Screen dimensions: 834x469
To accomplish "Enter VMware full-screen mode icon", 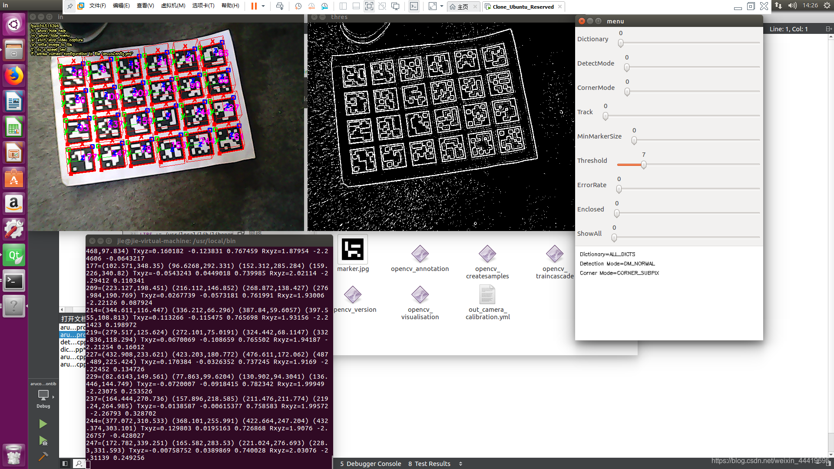I will click(x=369, y=6).
